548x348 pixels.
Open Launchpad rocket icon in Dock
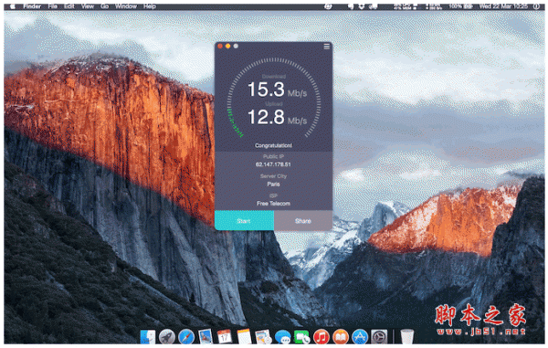point(167,337)
